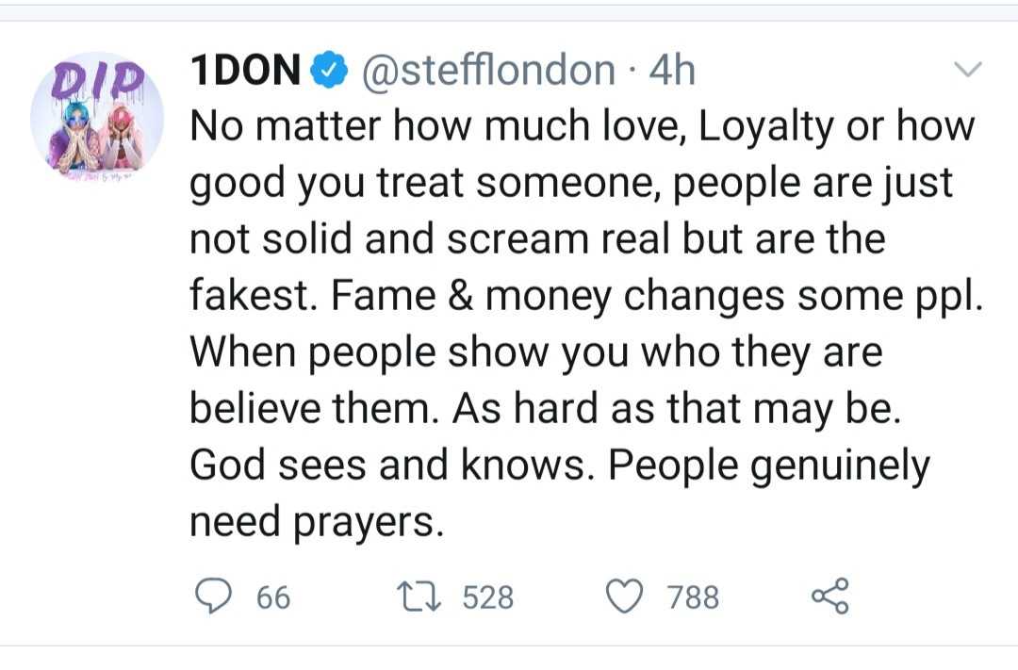Like the tweet with the heart icon
Screen dimensions: 1018x670
624,596
